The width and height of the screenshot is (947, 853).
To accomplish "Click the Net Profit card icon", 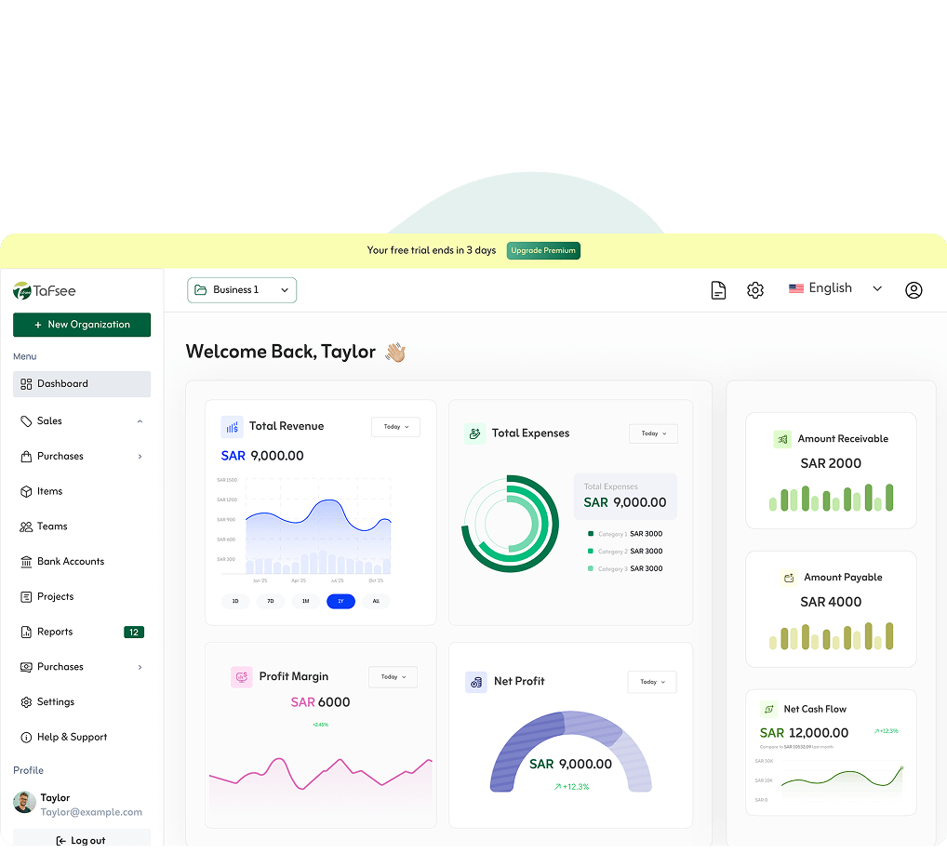I will [x=476, y=682].
